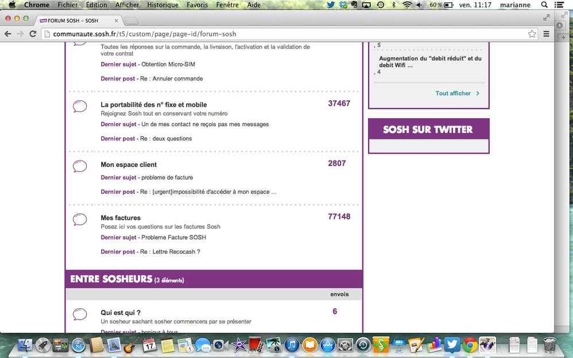Image resolution: width=573 pixels, height=358 pixels.
Task: Click speech bubble icon beside Mes factures
Action: 80,219
